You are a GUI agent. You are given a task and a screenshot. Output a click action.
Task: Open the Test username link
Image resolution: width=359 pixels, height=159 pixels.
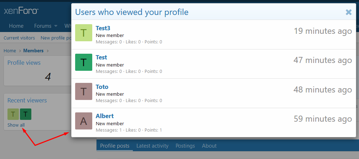coord(102,57)
